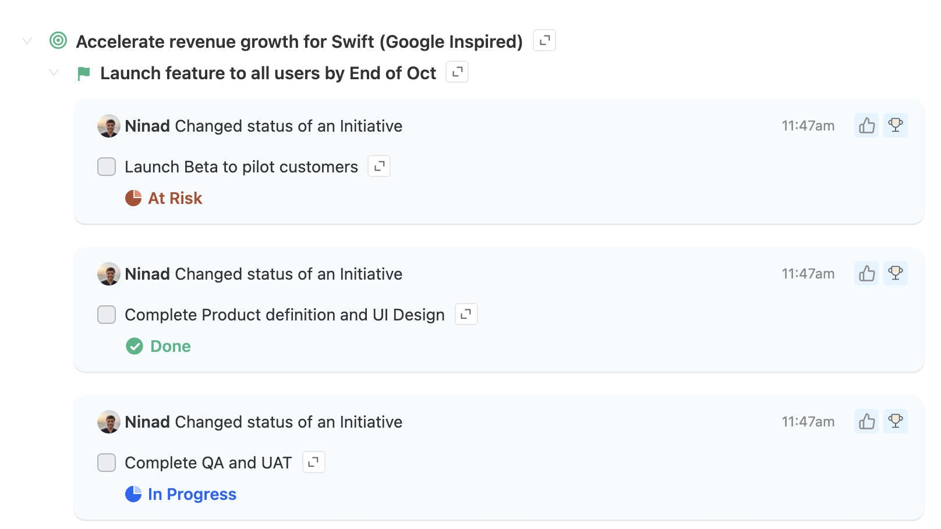
Task: Give trophy to the Complete QA and UAT update
Action: [x=896, y=421]
